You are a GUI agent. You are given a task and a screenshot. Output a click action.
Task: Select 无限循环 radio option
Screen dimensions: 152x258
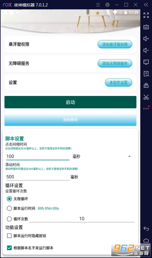(9, 199)
